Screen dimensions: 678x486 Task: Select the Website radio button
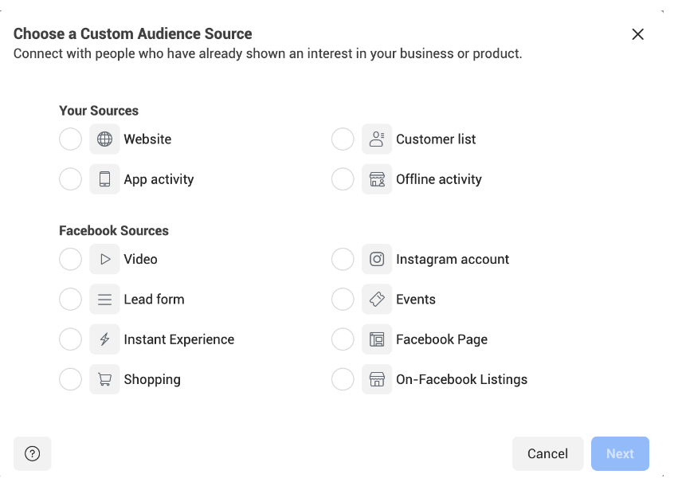point(70,139)
